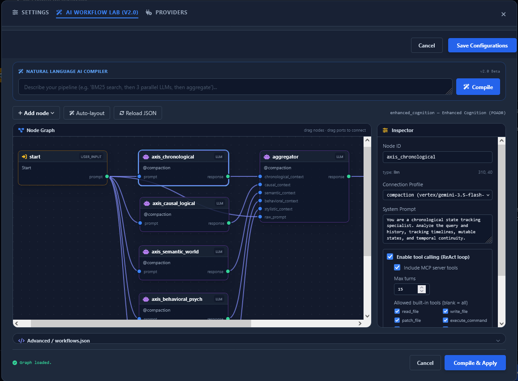Screen dimensions: 518x381
Task: Uncheck the write_file tool checkbox
Action: point(445,311)
